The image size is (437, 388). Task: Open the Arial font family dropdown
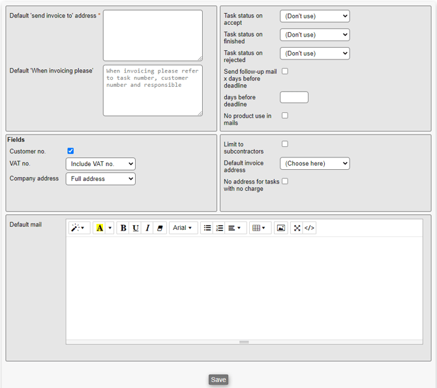click(x=183, y=228)
